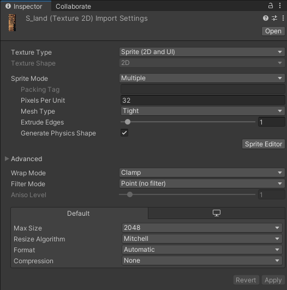Click the preset sliders icon
The image size is (287, 290).
tap(274, 18)
